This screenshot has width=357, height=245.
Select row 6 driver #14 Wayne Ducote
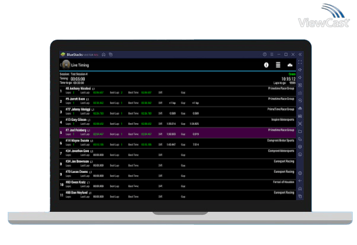(177, 143)
